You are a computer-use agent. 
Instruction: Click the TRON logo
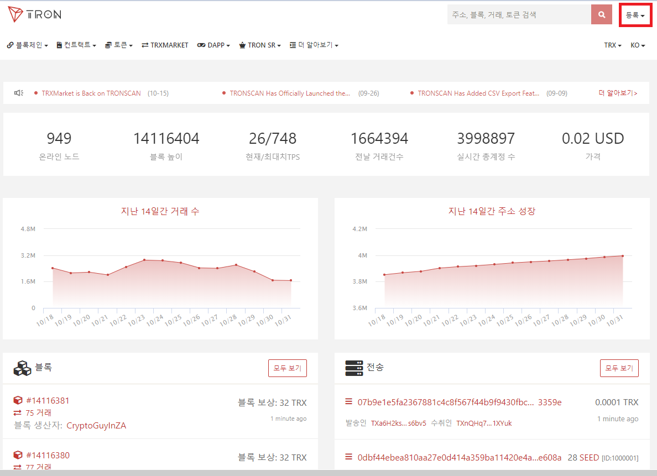click(x=35, y=14)
